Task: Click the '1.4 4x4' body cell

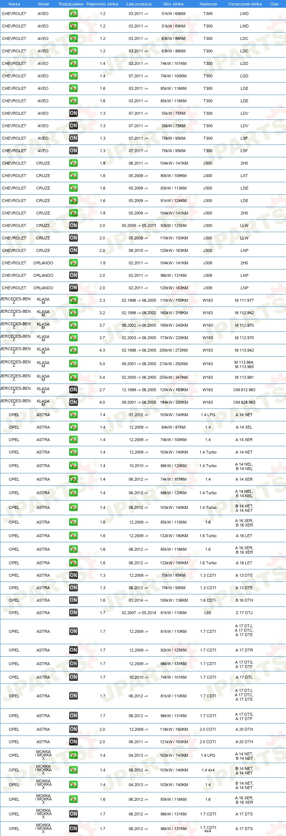Action: (208, 770)
